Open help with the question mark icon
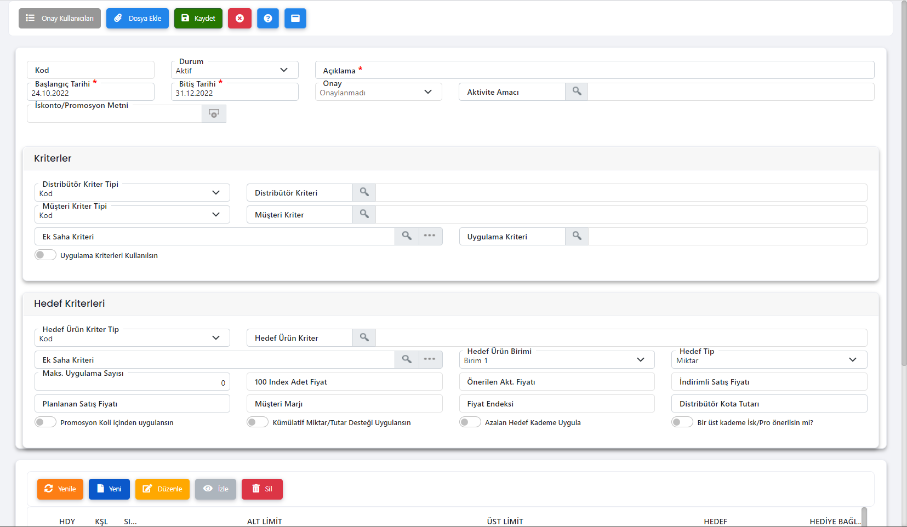 pyautogui.click(x=267, y=18)
